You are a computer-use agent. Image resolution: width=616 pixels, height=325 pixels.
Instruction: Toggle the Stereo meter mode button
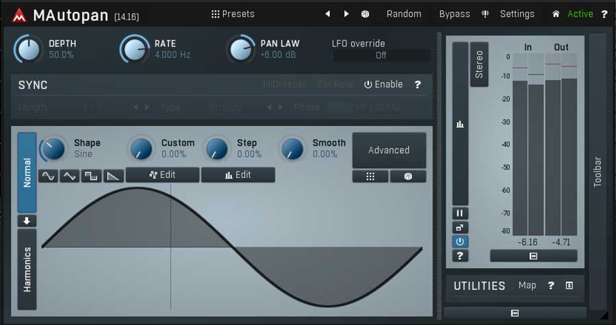coord(479,64)
